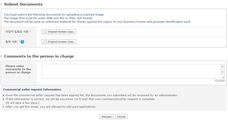Click the Cancel button
The width and height of the screenshot is (228, 121).
(x=122, y=116)
